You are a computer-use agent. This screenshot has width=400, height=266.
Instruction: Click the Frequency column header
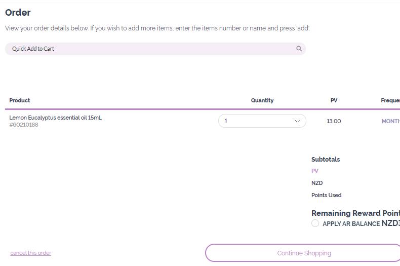coord(390,100)
